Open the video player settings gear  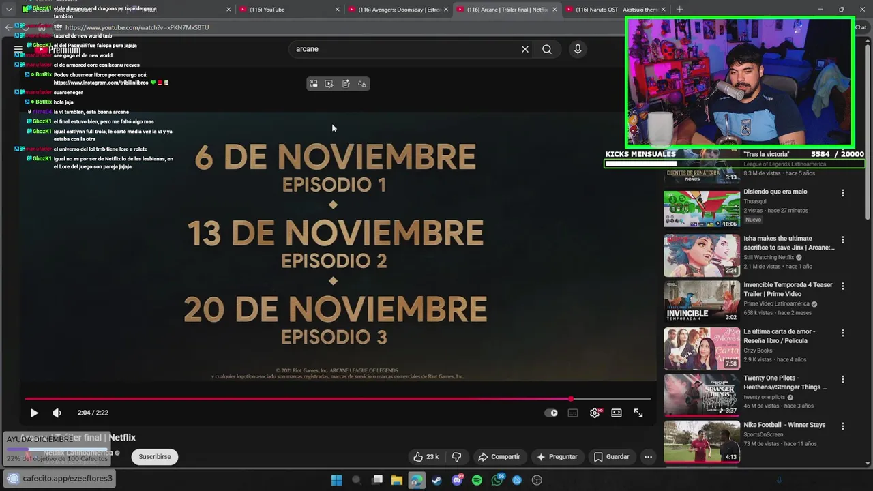pyautogui.click(x=595, y=413)
